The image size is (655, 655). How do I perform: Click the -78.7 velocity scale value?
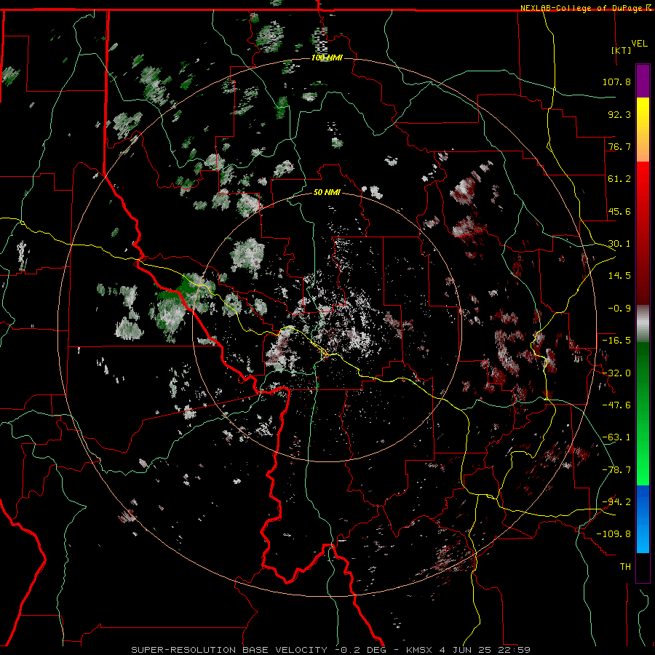616,470
